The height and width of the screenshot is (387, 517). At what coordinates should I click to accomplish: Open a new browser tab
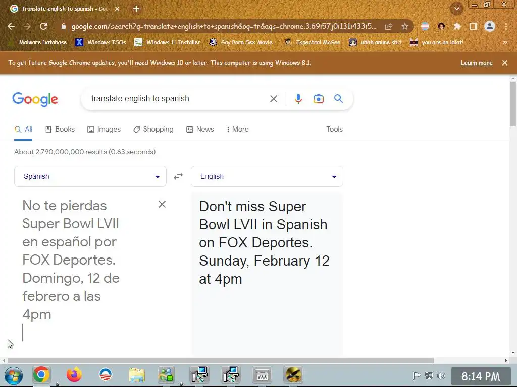point(136,9)
